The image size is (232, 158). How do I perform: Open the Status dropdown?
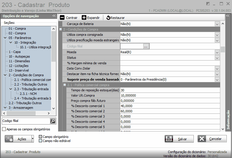(x=217, y=58)
